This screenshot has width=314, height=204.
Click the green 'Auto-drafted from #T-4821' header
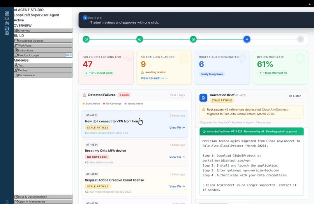tap(252, 131)
